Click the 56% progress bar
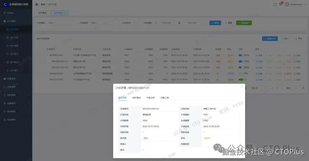Viewport: 309px width, 161px height. pos(240,68)
